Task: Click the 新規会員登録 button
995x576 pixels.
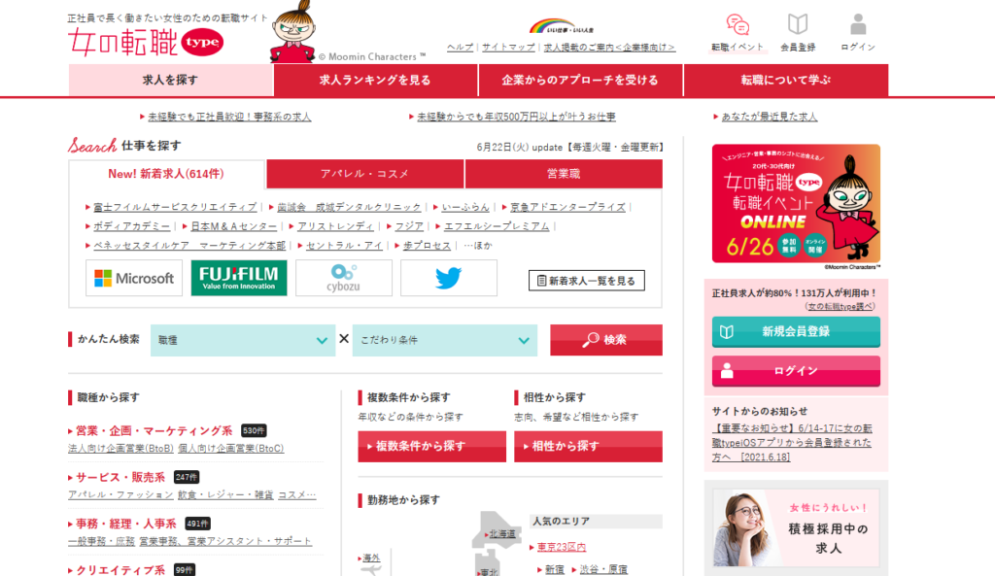Action: 796,331
